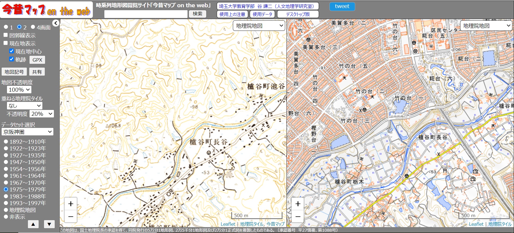This screenshot has width=514, height=233.
Task: Open the 京阪神圏 dataset dropdown
Action: (27, 132)
